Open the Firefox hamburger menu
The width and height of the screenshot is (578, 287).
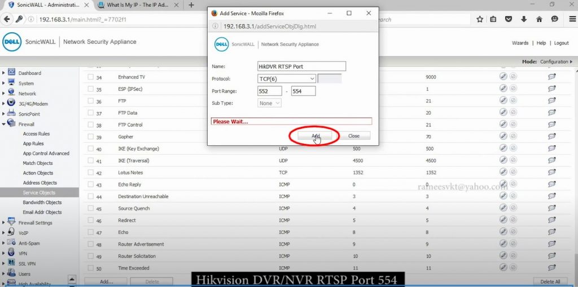tap(572, 20)
